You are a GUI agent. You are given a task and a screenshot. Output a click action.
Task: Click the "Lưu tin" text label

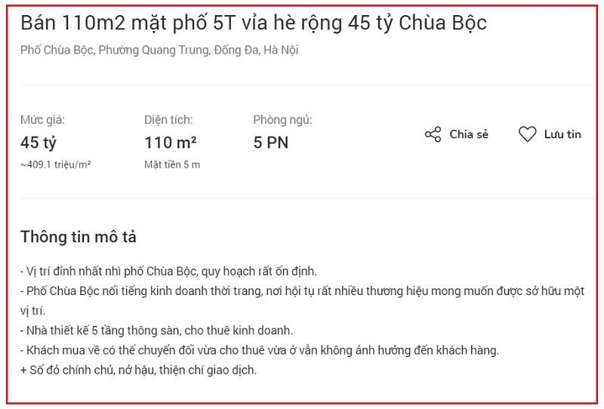tap(562, 135)
